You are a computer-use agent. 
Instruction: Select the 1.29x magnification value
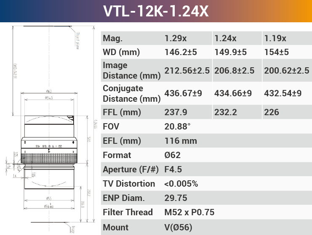click(x=176, y=38)
